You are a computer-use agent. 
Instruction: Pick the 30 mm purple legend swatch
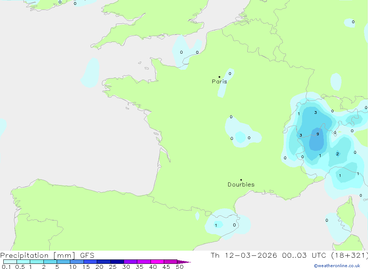pos(130,262)
